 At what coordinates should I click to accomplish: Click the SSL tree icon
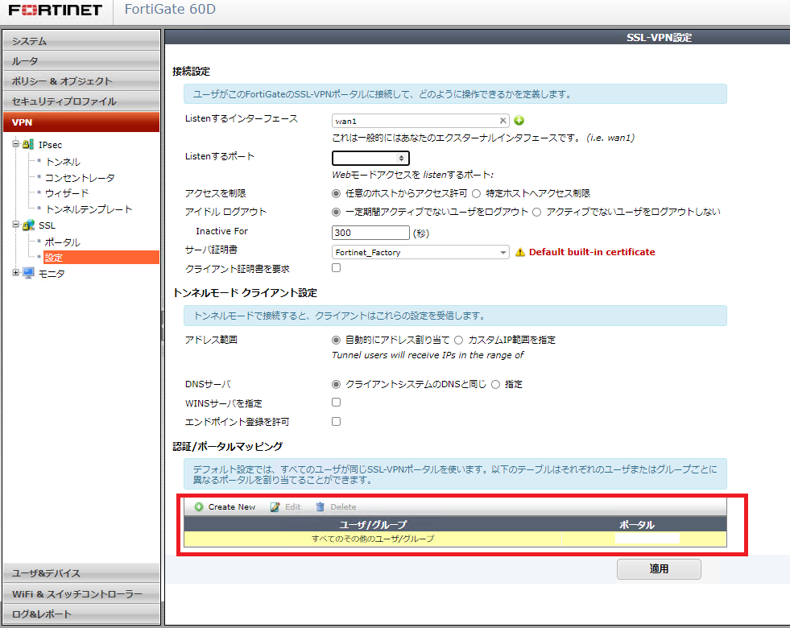click(x=28, y=225)
